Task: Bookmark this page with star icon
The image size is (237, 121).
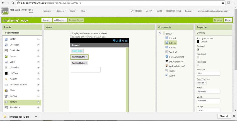Action: 223,3
